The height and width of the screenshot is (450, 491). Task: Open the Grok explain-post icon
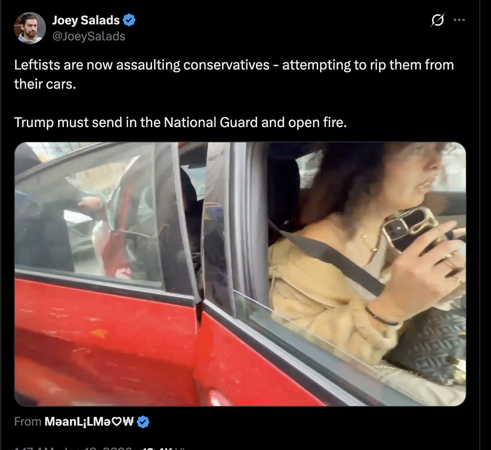pyautogui.click(x=437, y=20)
